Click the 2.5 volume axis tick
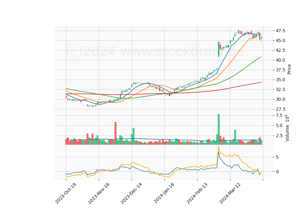303x218 pixels. (279, 136)
